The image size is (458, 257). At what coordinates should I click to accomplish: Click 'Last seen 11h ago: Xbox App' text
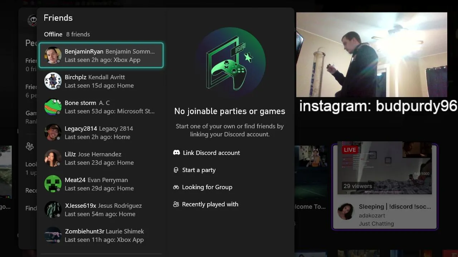[104, 240]
